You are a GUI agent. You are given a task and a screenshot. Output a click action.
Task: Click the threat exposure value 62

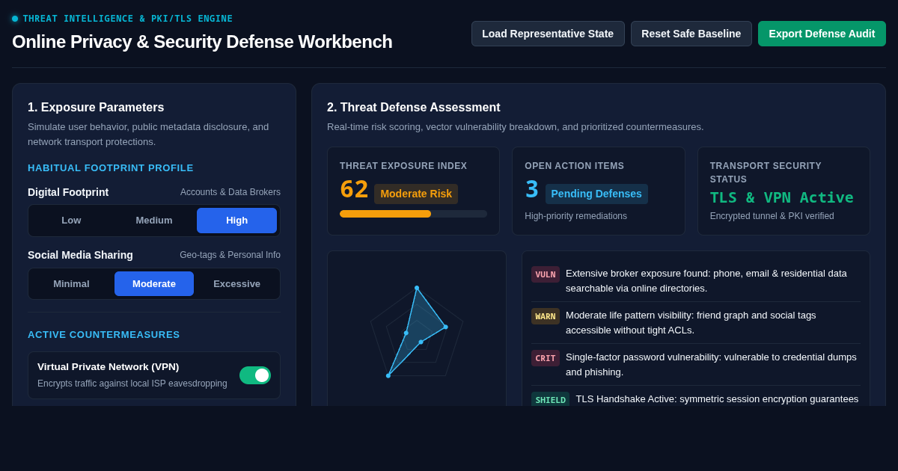[x=354, y=189]
